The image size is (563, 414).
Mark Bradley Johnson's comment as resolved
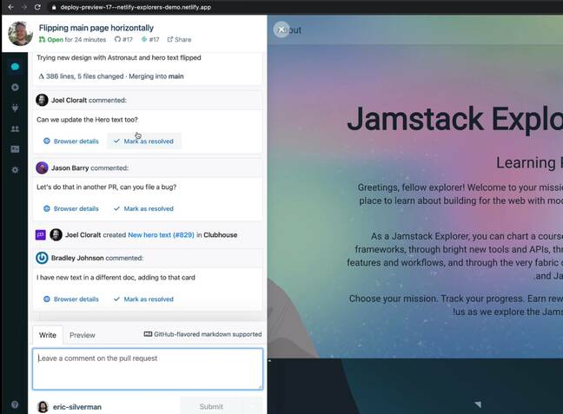pos(143,299)
